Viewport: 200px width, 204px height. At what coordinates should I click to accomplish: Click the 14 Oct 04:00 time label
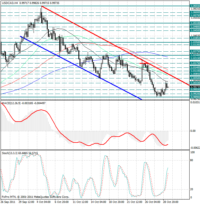click(98, 202)
